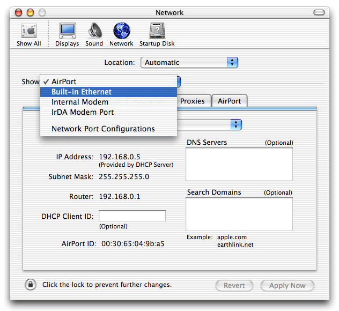Select Internal Modem in the menu
339x311 pixels.
80,102
